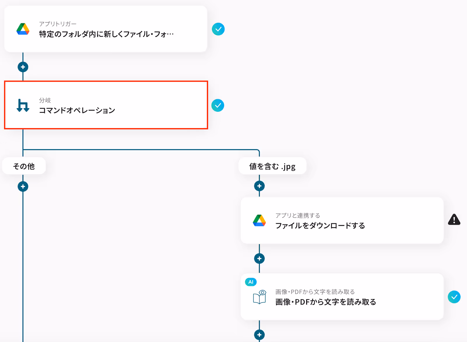This screenshot has height=342, width=467.
Task: Click the アプリトリガー label text
Action: 58,24
